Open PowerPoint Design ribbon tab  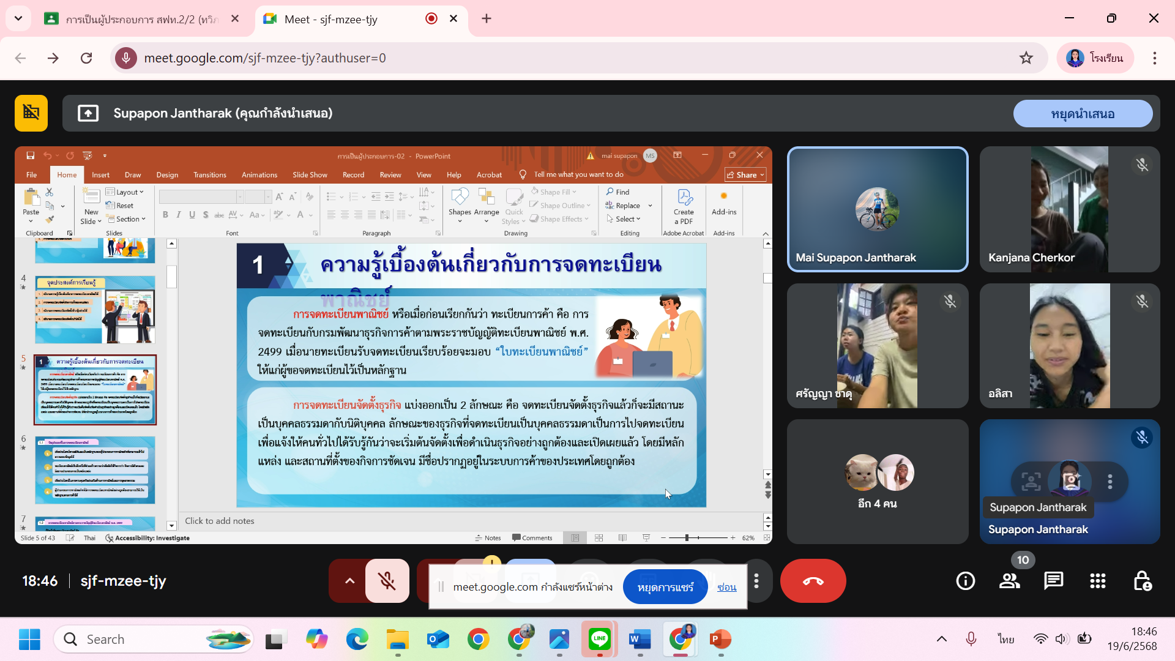167,175
